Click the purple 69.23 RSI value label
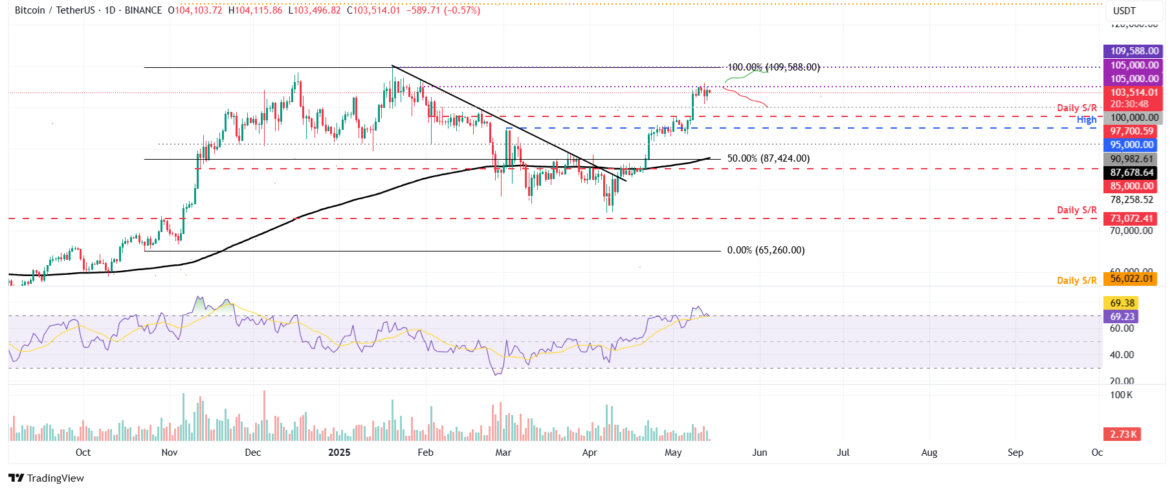The height and width of the screenshot is (492, 1174). [x=1122, y=317]
